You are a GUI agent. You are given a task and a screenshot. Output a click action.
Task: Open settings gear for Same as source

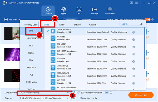tap(134, 32)
